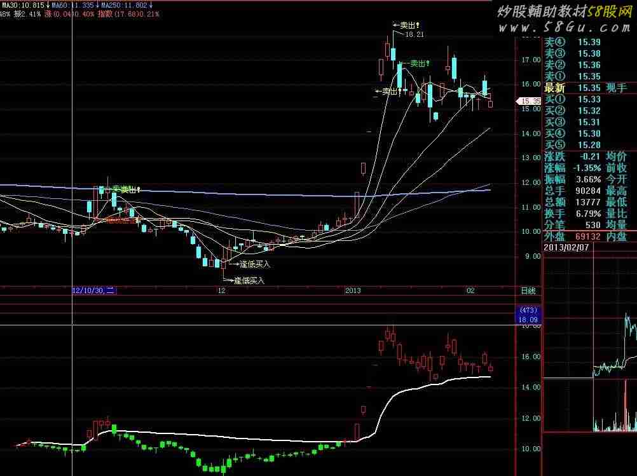Select the 买④ 15.30 bid row
Image resolution: width=637 pixels, height=476 pixels.
[572, 133]
